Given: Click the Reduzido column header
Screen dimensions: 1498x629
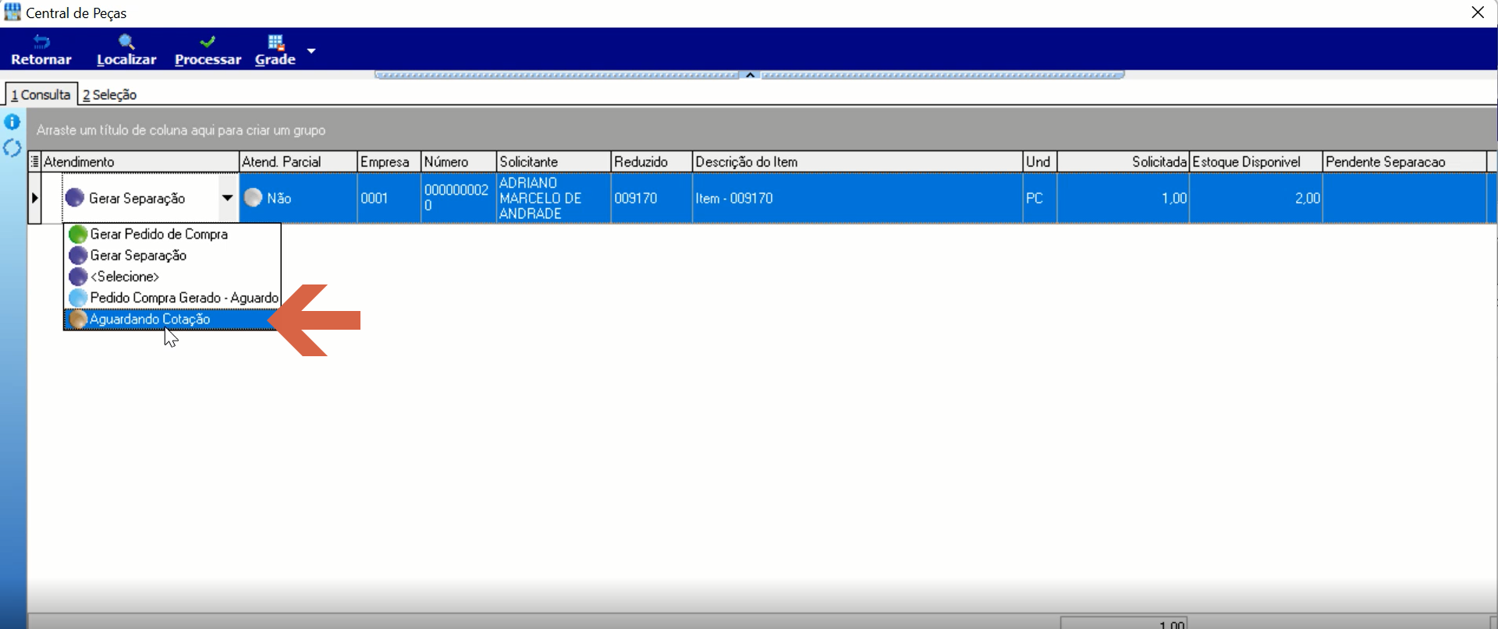Looking at the screenshot, I should 651,161.
